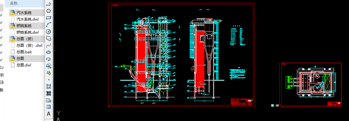Image resolution: width=349 pixels, height=121 pixels.
Task: Click the large boiler elevation drawing sheet
Action: click(x=181, y=55)
